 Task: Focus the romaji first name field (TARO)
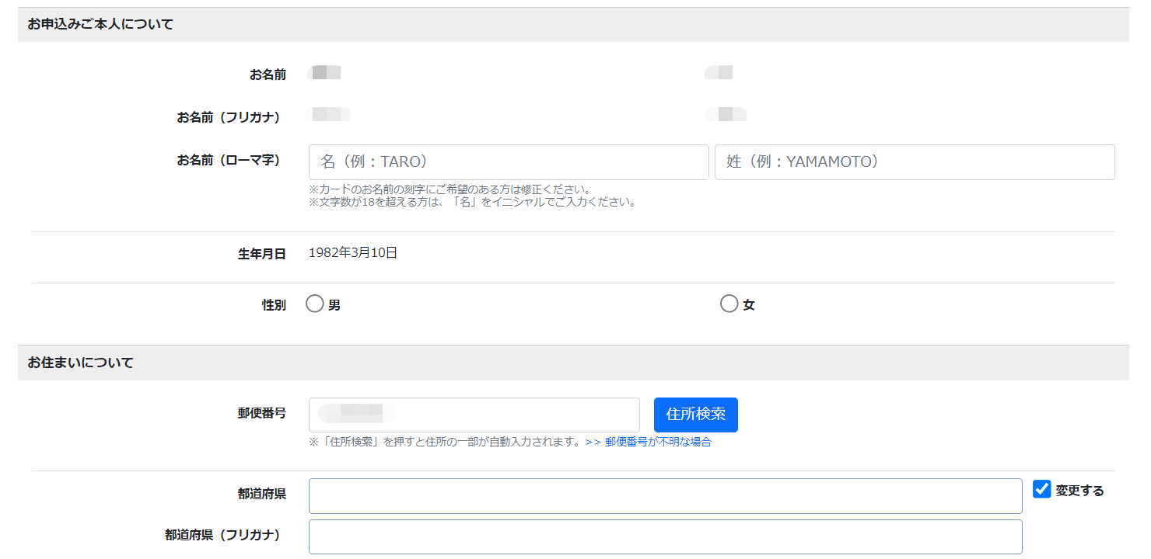coord(509,162)
